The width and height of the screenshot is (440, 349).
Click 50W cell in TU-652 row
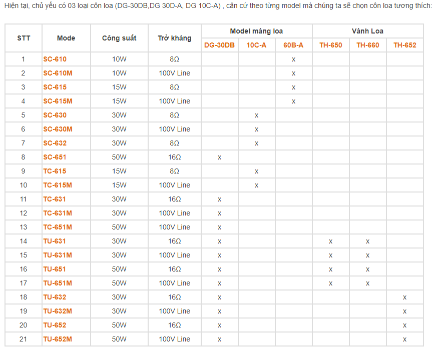point(119,325)
